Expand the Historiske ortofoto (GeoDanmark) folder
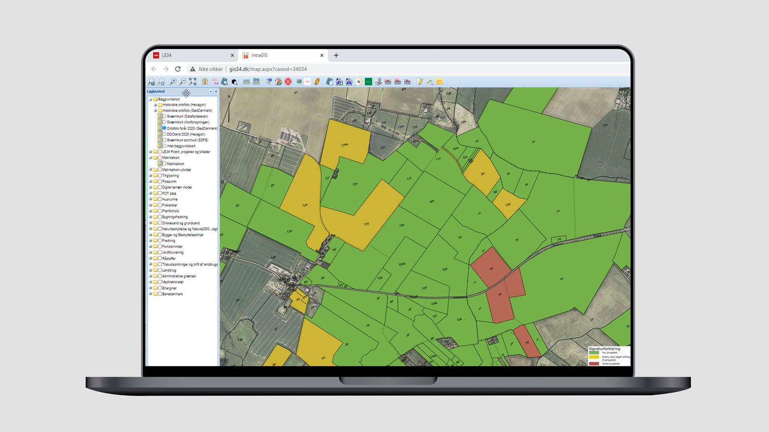Image resolution: width=769 pixels, height=432 pixels. [155, 110]
